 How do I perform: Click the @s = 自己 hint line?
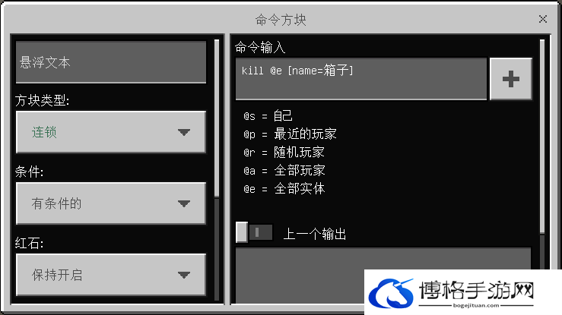pos(268,116)
